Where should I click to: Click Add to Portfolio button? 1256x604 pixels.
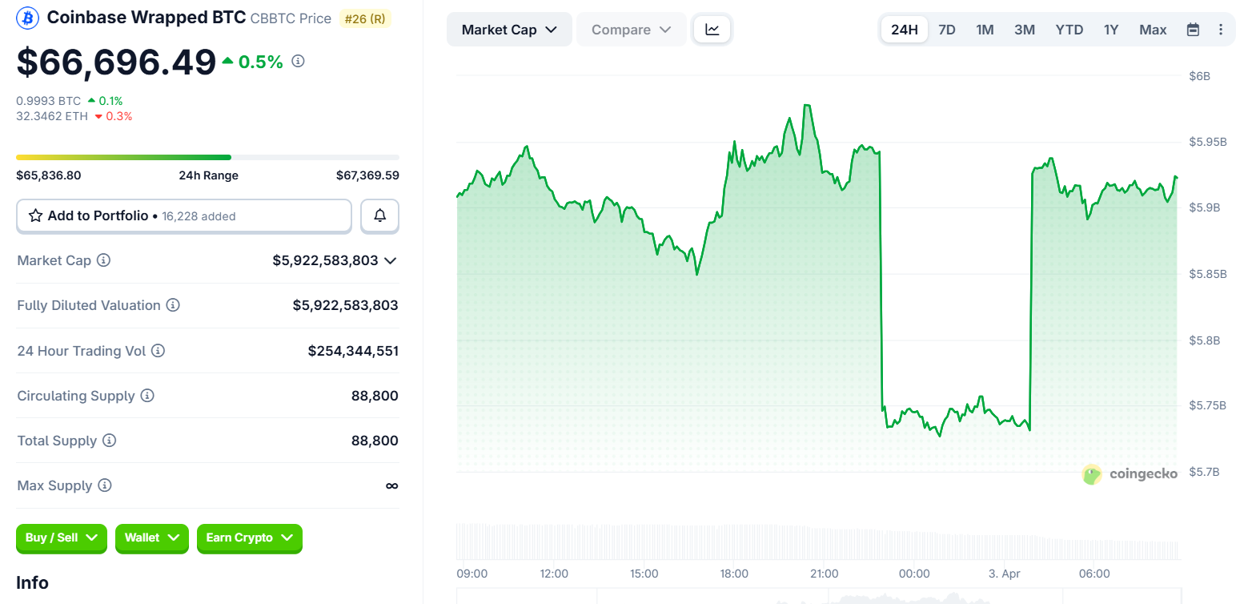tap(184, 215)
